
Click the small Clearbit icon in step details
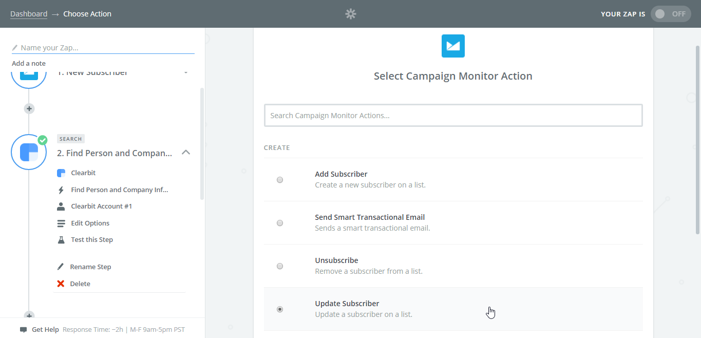click(x=61, y=173)
